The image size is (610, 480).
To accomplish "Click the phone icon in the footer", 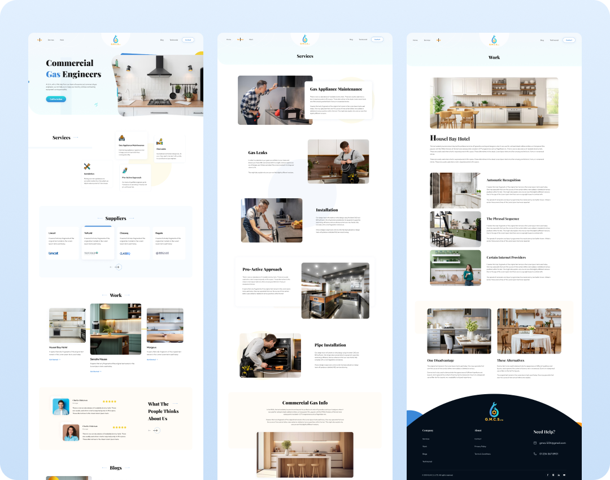I will [x=535, y=453].
